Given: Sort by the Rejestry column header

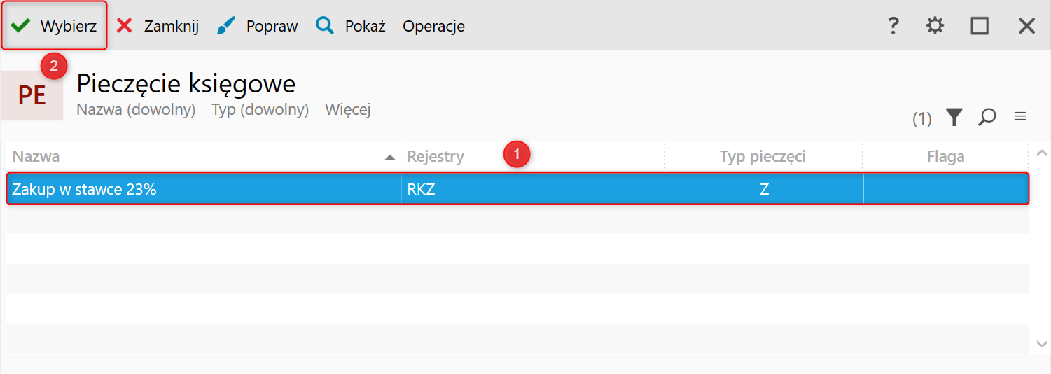Looking at the screenshot, I should pyautogui.click(x=533, y=156).
